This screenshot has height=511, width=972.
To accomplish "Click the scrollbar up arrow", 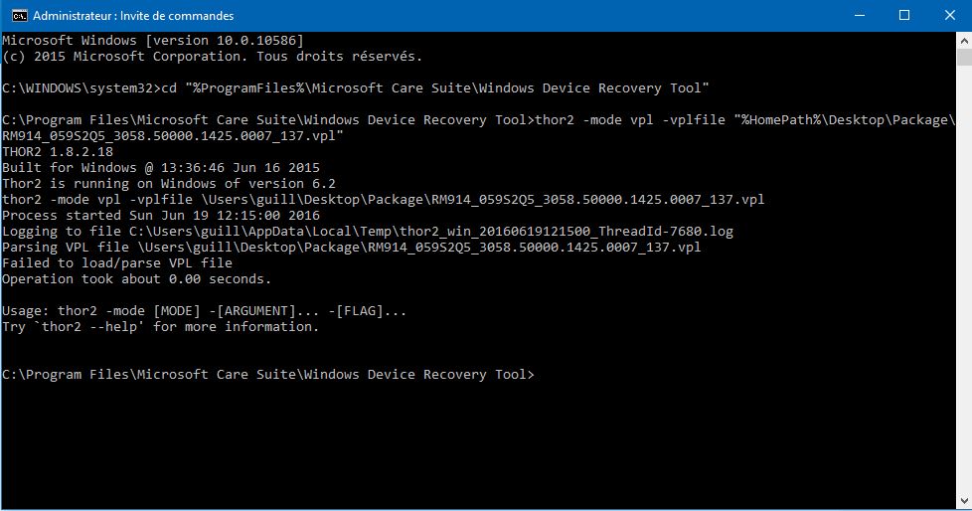I will [x=964, y=41].
